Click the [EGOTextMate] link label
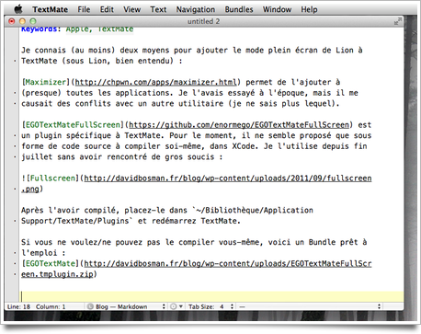The image size is (421, 334). pyautogui.click(x=51, y=263)
